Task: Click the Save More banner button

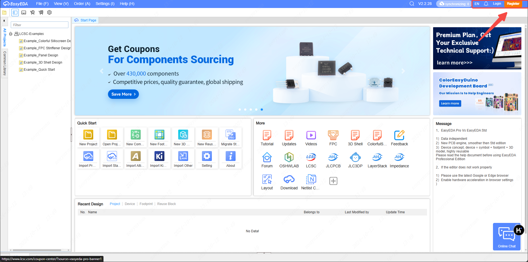Action: coord(123,94)
